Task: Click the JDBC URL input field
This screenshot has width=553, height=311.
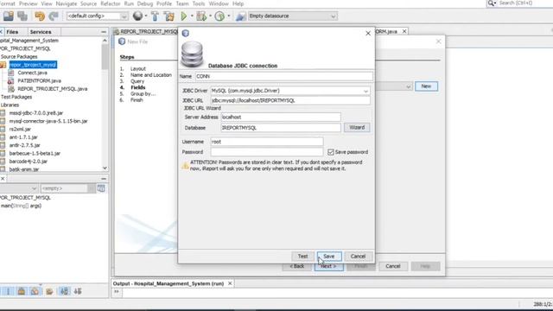Action: (290, 100)
